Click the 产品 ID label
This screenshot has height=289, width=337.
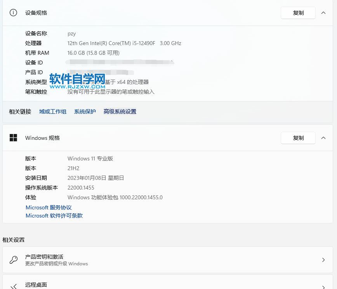click(34, 72)
